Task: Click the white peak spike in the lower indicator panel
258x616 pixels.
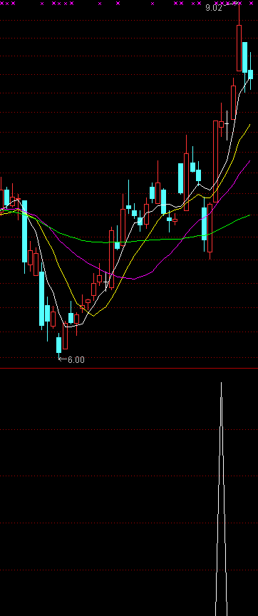Action: pos(221,499)
